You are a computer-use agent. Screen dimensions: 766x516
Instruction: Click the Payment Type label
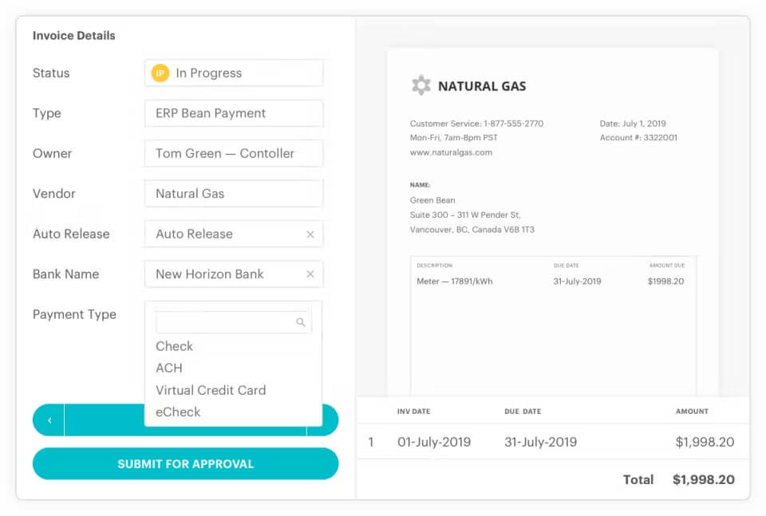pos(74,314)
